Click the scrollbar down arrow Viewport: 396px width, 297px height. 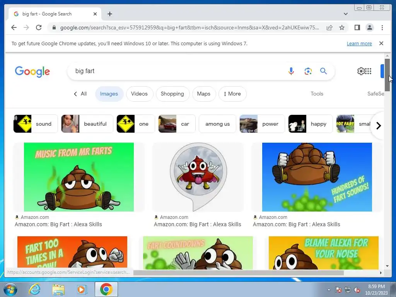[x=387, y=266]
